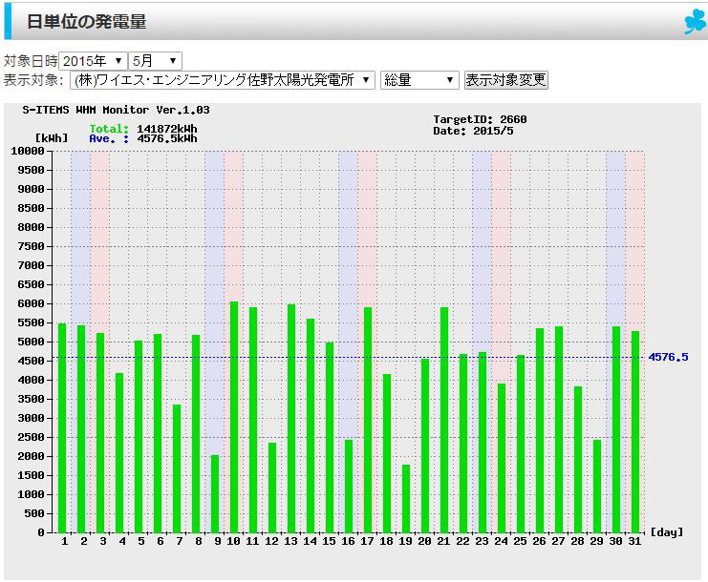Click the bar for day 12
This screenshot has width=708, height=582.
click(x=271, y=488)
